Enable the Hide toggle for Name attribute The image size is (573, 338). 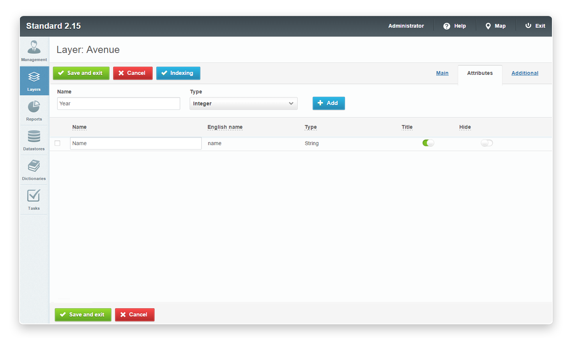coord(486,143)
